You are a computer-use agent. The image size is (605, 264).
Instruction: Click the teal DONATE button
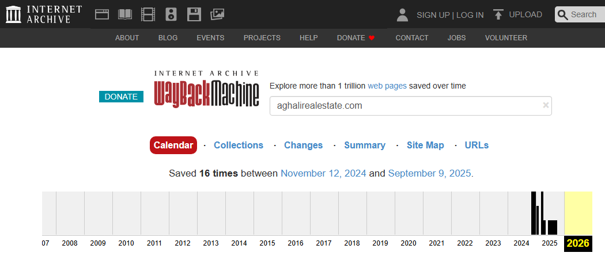point(121,97)
